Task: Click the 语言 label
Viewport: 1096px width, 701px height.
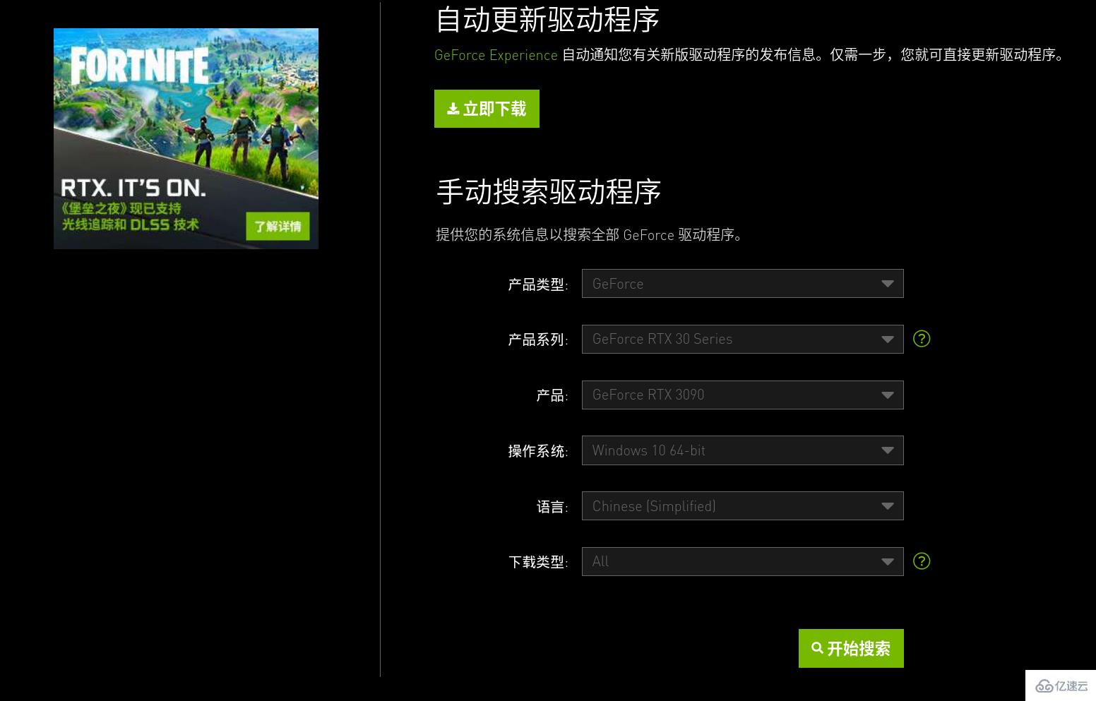Action: 552,507
